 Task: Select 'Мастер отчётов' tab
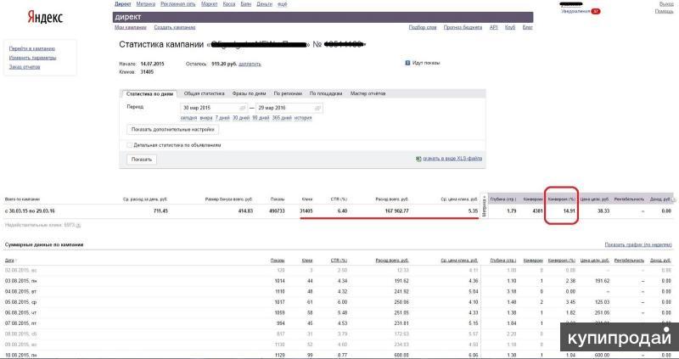(369, 93)
